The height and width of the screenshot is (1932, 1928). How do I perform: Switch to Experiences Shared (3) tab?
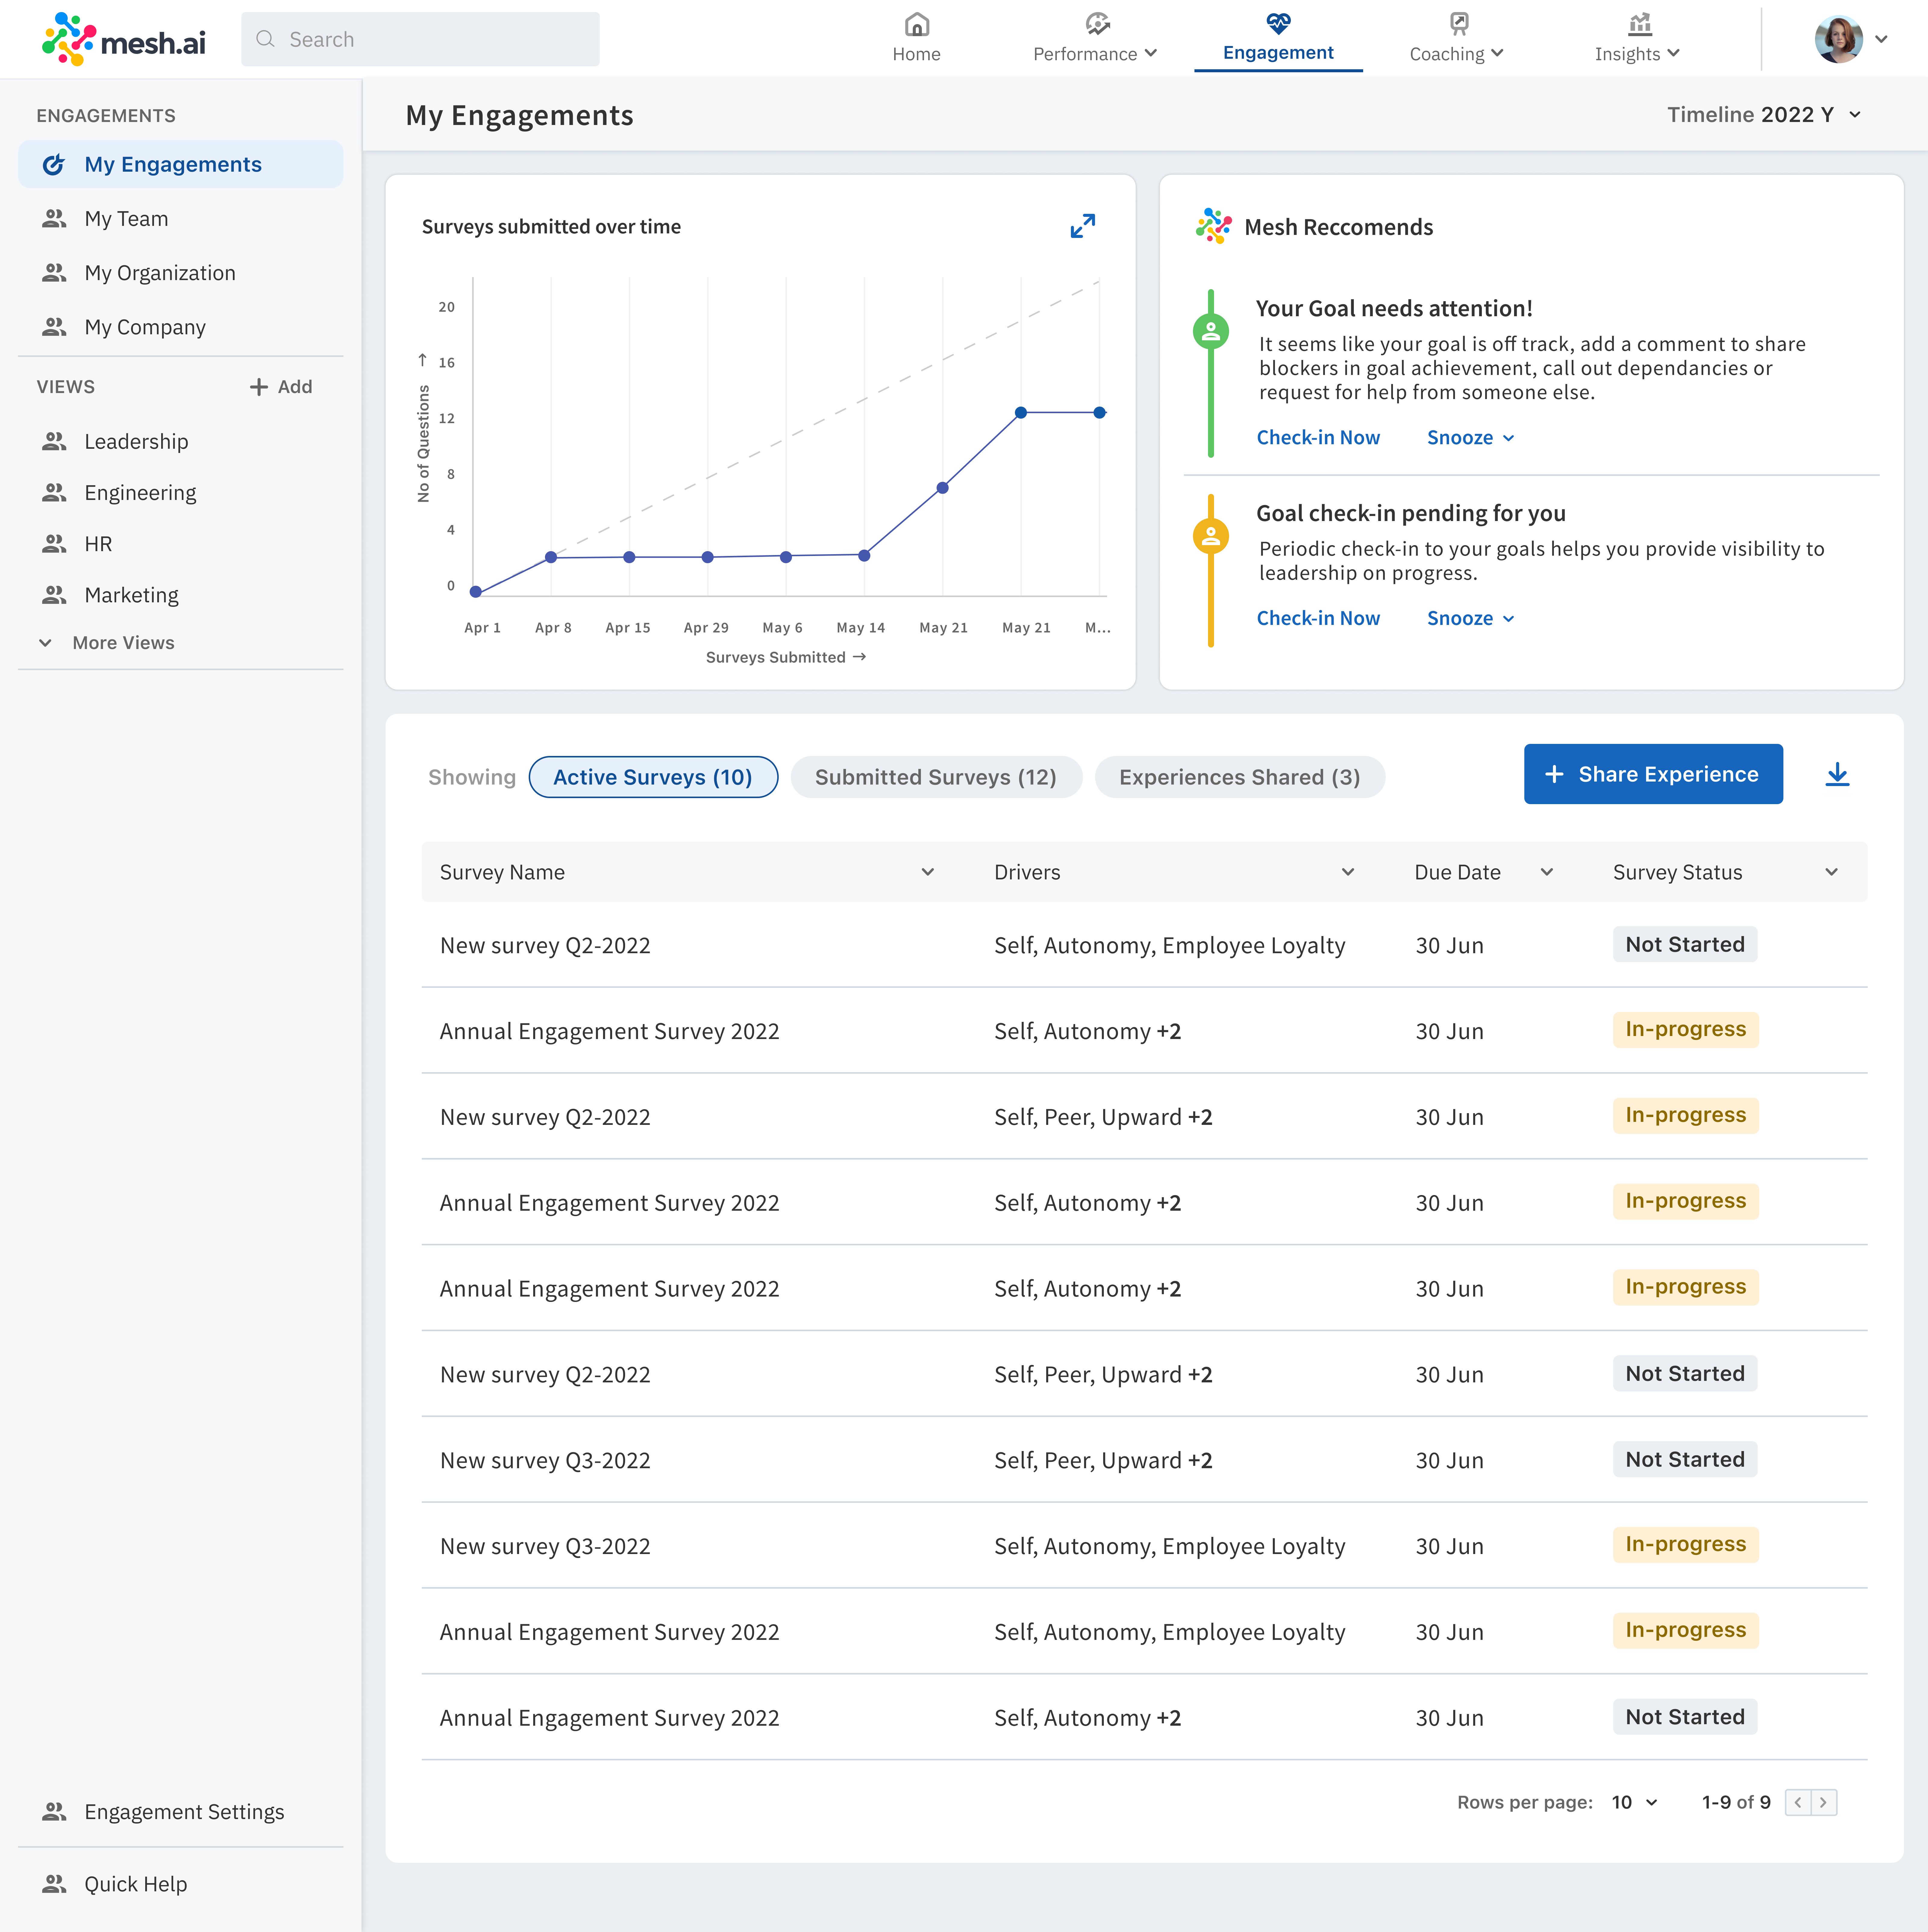[x=1240, y=777]
